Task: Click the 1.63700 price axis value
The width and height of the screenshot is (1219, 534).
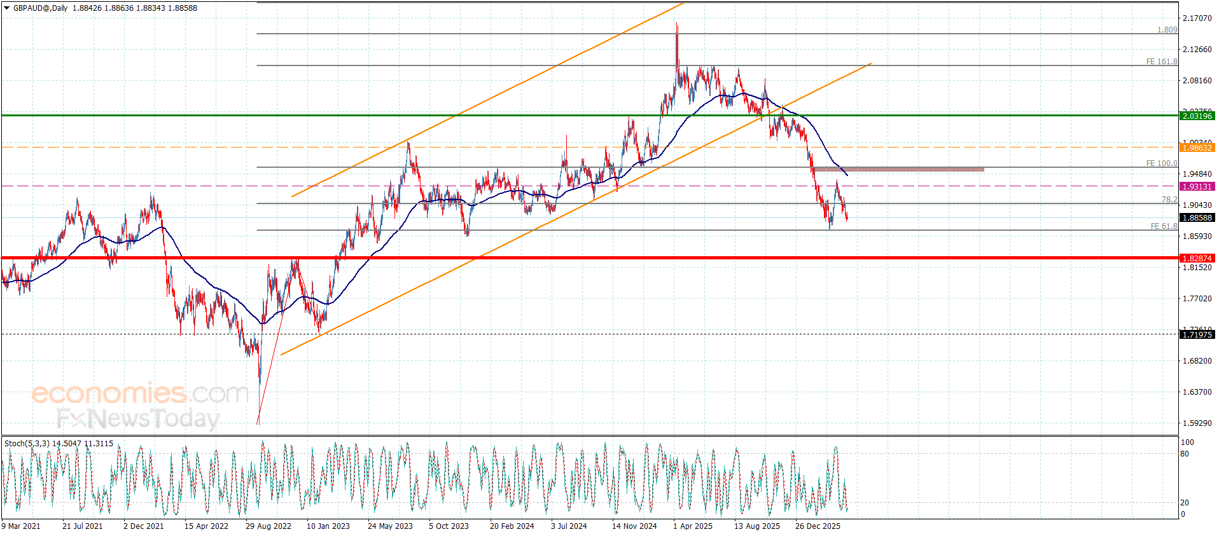Action: click(1197, 392)
